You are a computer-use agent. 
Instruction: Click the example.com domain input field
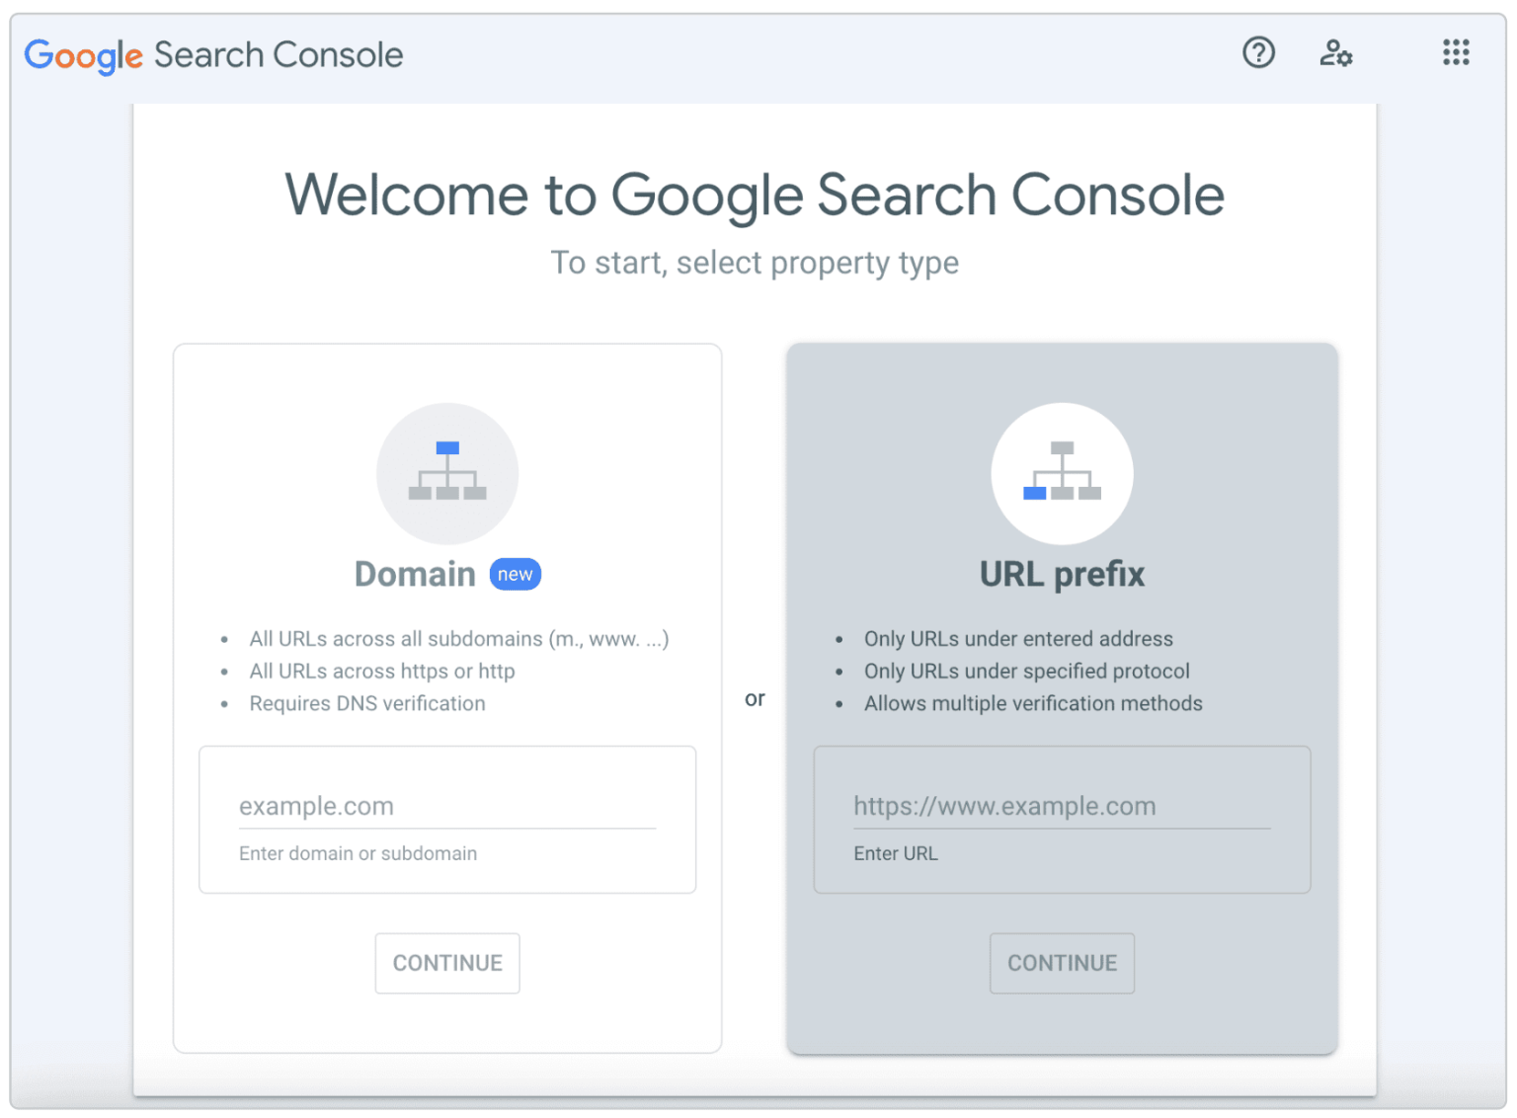tap(446, 806)
